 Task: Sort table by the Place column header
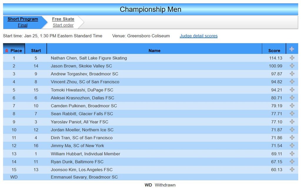point(14,51)
